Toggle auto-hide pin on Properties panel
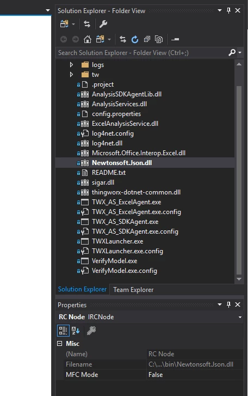The height and width of the screenshot is (396, 248). point(228,304)
